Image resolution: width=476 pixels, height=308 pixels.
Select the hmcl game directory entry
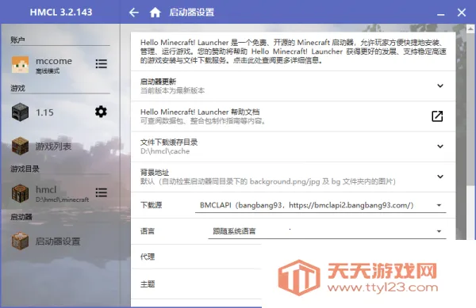click(62, 193)
